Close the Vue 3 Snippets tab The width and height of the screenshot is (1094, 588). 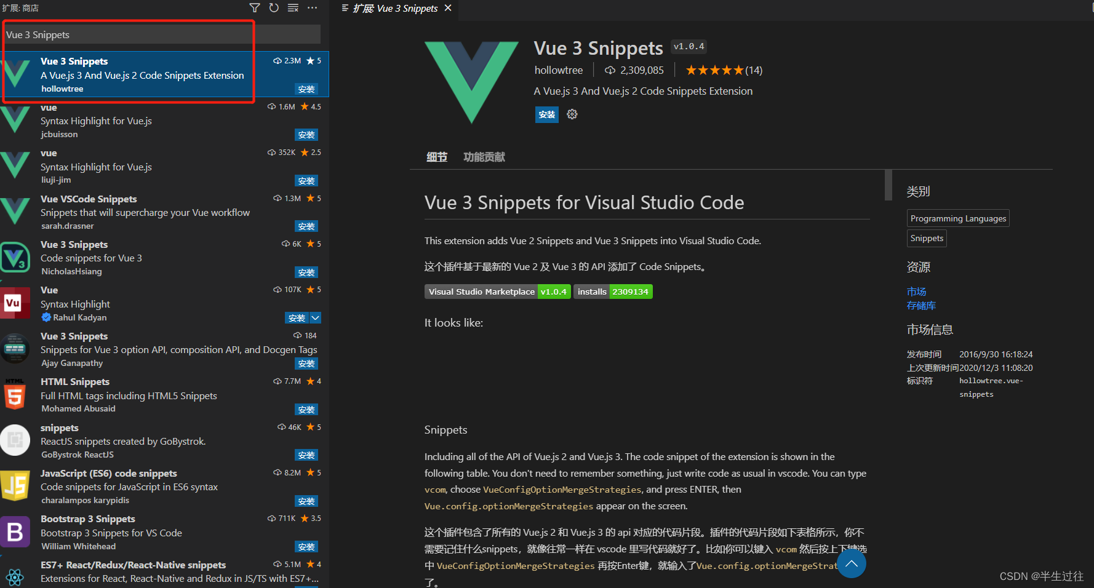coord(448,8)
